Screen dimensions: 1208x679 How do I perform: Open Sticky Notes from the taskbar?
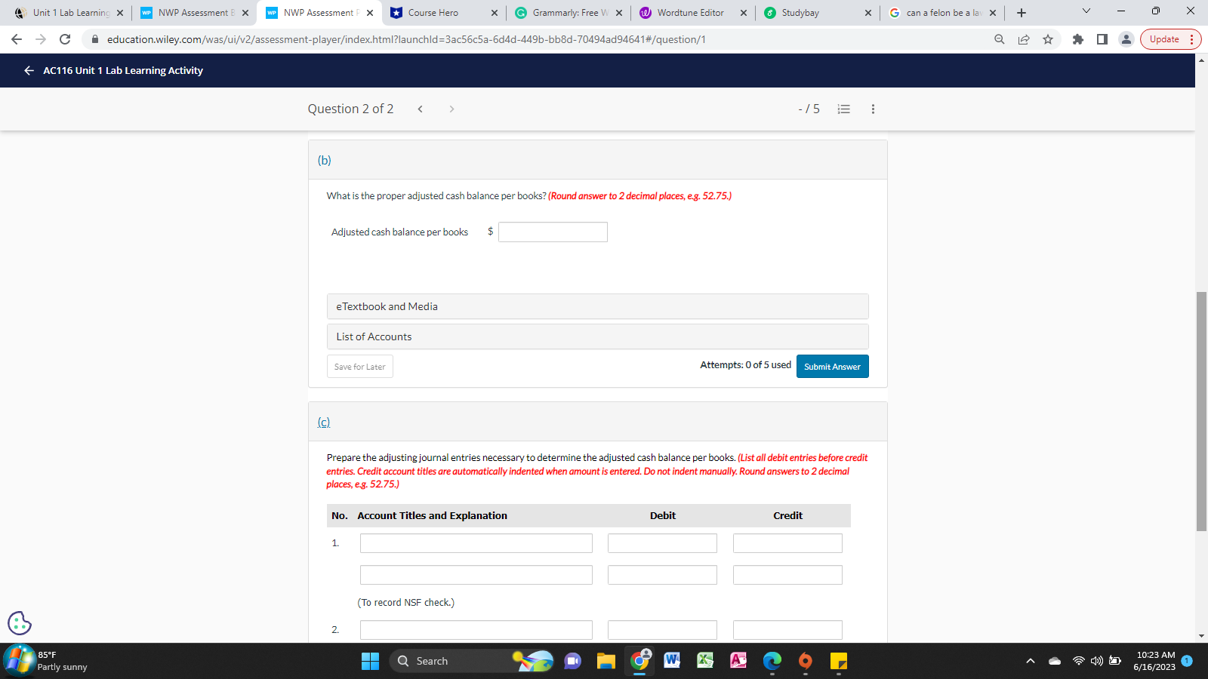[839, 661]
